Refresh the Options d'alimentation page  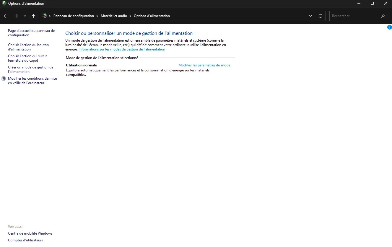tap(320, 16)
